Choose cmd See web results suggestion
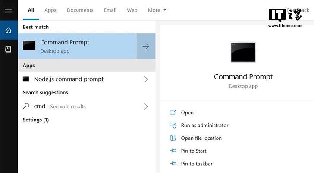Screen dimensions: 314x173 coord(87,106)
